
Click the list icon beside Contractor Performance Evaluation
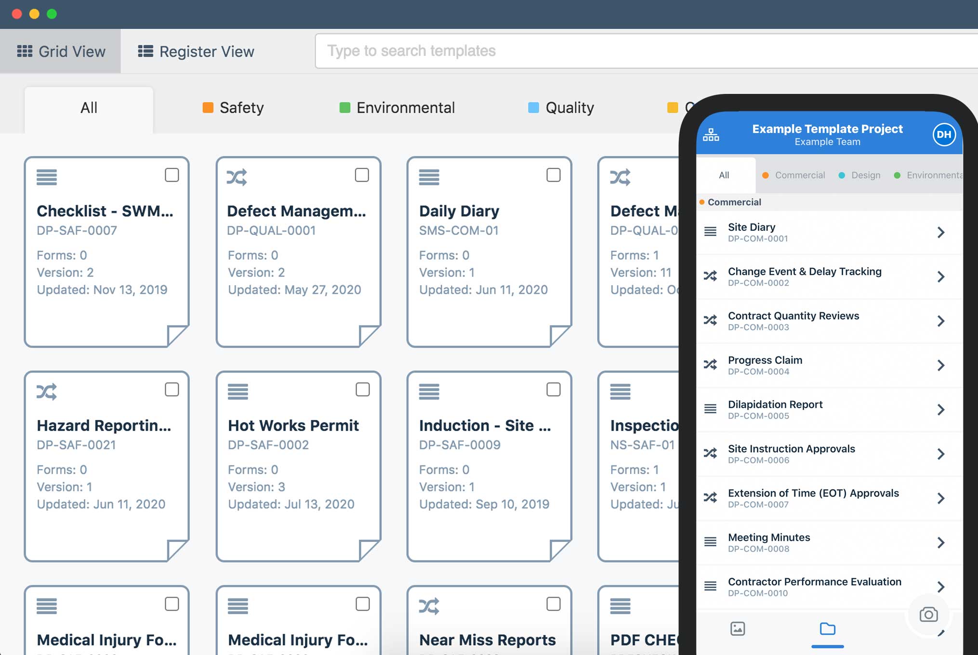(x=711, y=586)
